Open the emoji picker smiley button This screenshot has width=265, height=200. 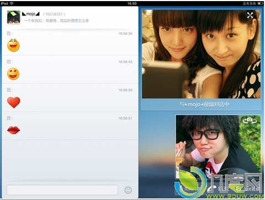[128, 190]
